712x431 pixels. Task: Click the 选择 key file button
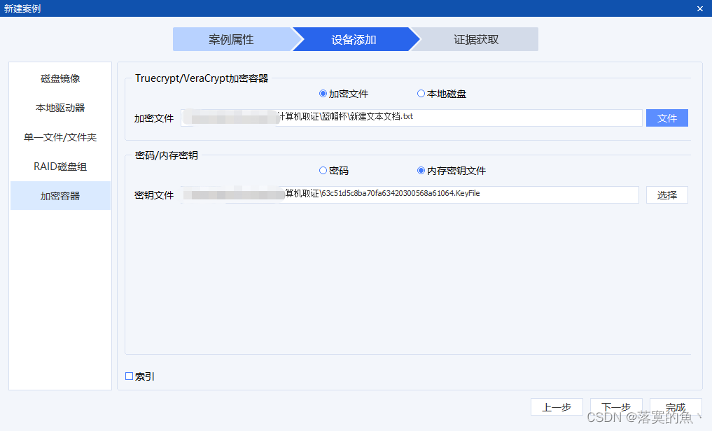coord(666,195)
